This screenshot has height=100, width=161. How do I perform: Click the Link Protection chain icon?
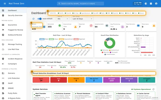(x=3, y=78)
